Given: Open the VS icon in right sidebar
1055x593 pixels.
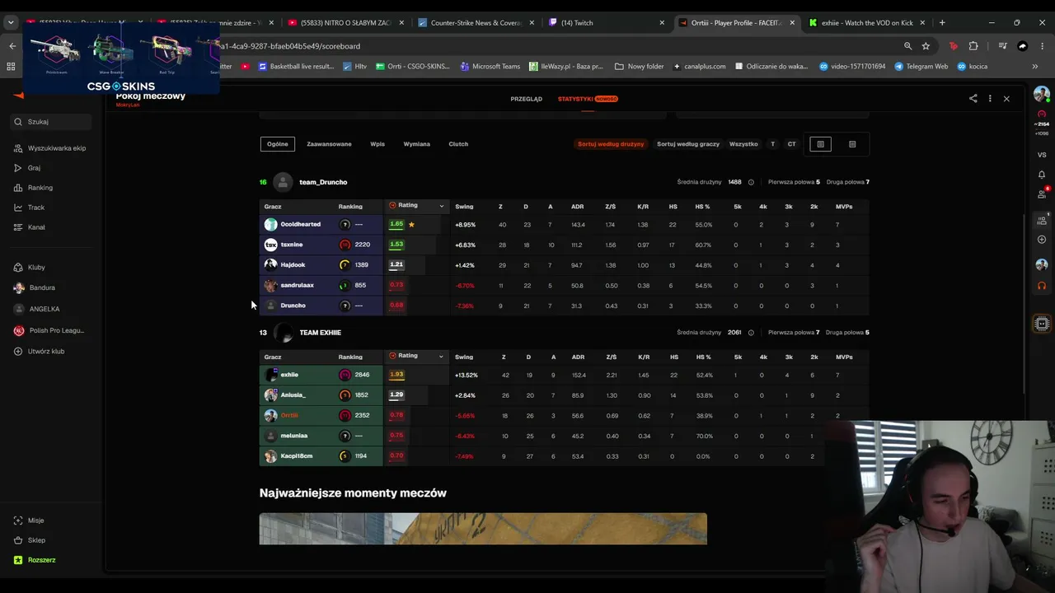Looking at the screenshot, I should [1042, 155].
